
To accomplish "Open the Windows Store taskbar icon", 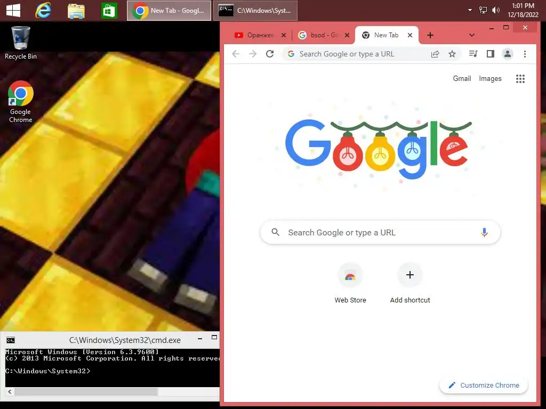I will click(x=109, y=11).
